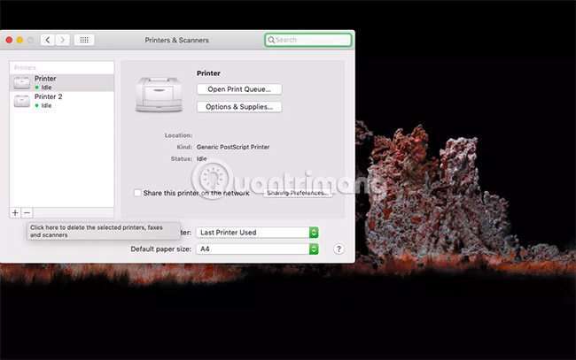This screenshot has width=576, height=360.
Task: Remove selected printer with the minus button
Action: [x=27, y=212]
